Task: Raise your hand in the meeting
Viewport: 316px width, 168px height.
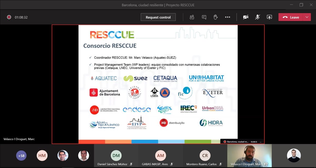Action: [215, 17]
